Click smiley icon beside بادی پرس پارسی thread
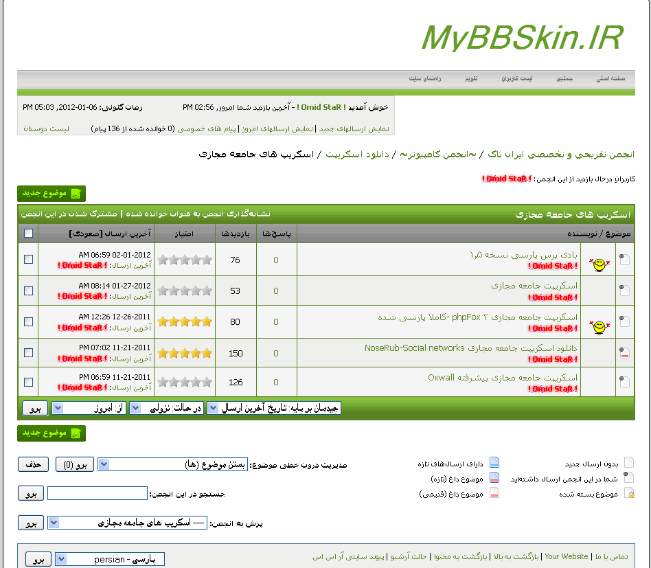This screenshot has width=651, height=568. (599, 263)
